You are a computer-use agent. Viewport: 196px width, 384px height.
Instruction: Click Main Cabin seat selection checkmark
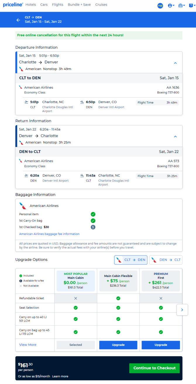click(x=75, y=308)
